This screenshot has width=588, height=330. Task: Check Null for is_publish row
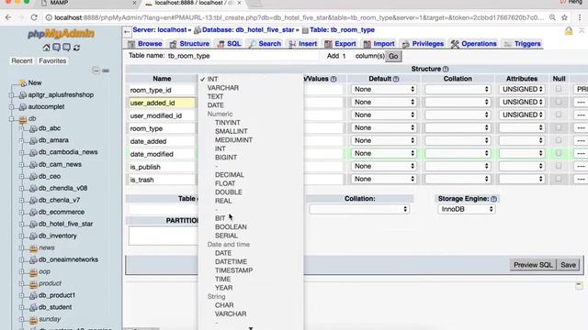click(559, 166)
